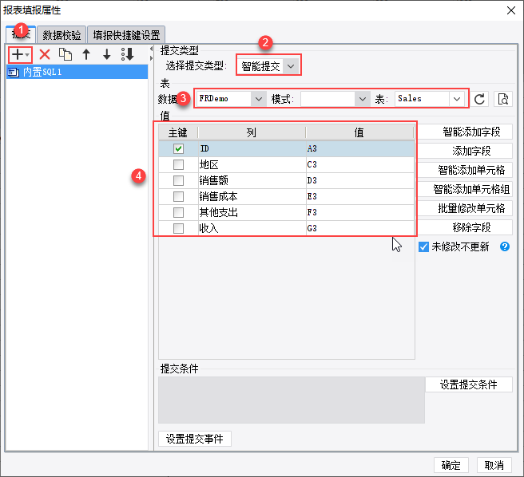Check the primary key box for 地区
This screenshot has width=524, height=477.
coord(178,164)
